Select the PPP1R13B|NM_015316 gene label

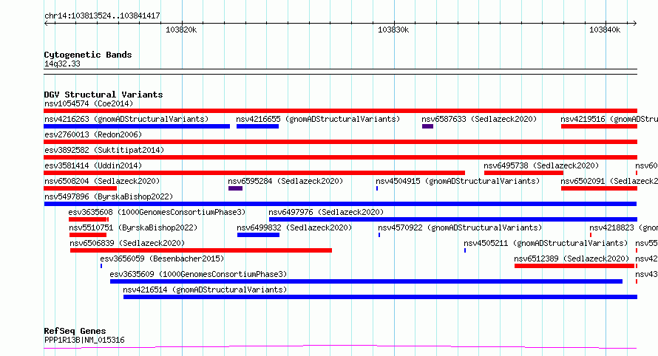84,340
